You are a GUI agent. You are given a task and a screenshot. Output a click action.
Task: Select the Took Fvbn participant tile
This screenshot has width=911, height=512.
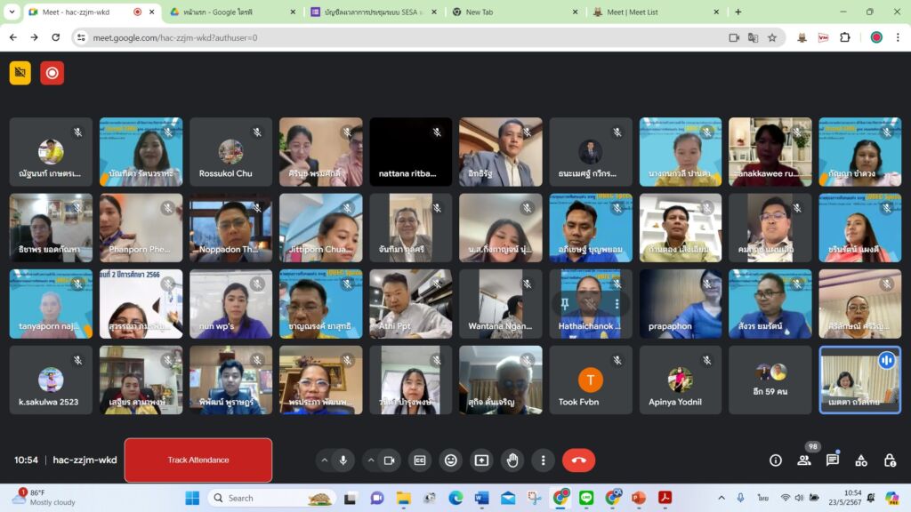(x=591, y=380)
